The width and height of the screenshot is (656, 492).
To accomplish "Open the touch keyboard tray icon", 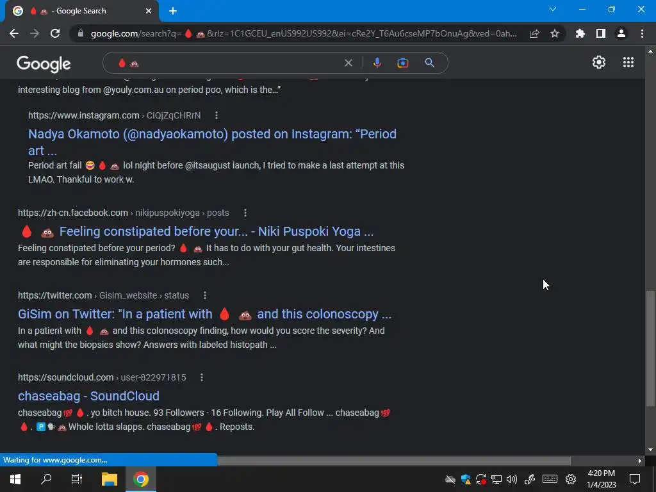I will [x=550, y=479].
